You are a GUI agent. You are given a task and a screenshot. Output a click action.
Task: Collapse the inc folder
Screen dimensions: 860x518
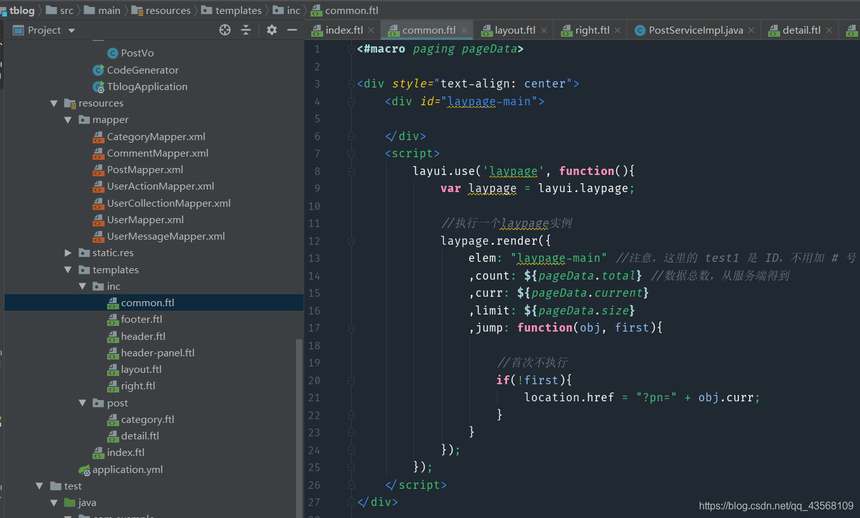click(x=82, y=287)
